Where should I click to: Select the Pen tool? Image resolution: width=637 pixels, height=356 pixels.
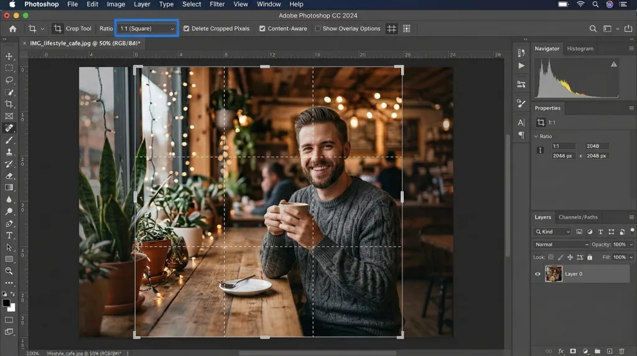(x=9, y=223)
